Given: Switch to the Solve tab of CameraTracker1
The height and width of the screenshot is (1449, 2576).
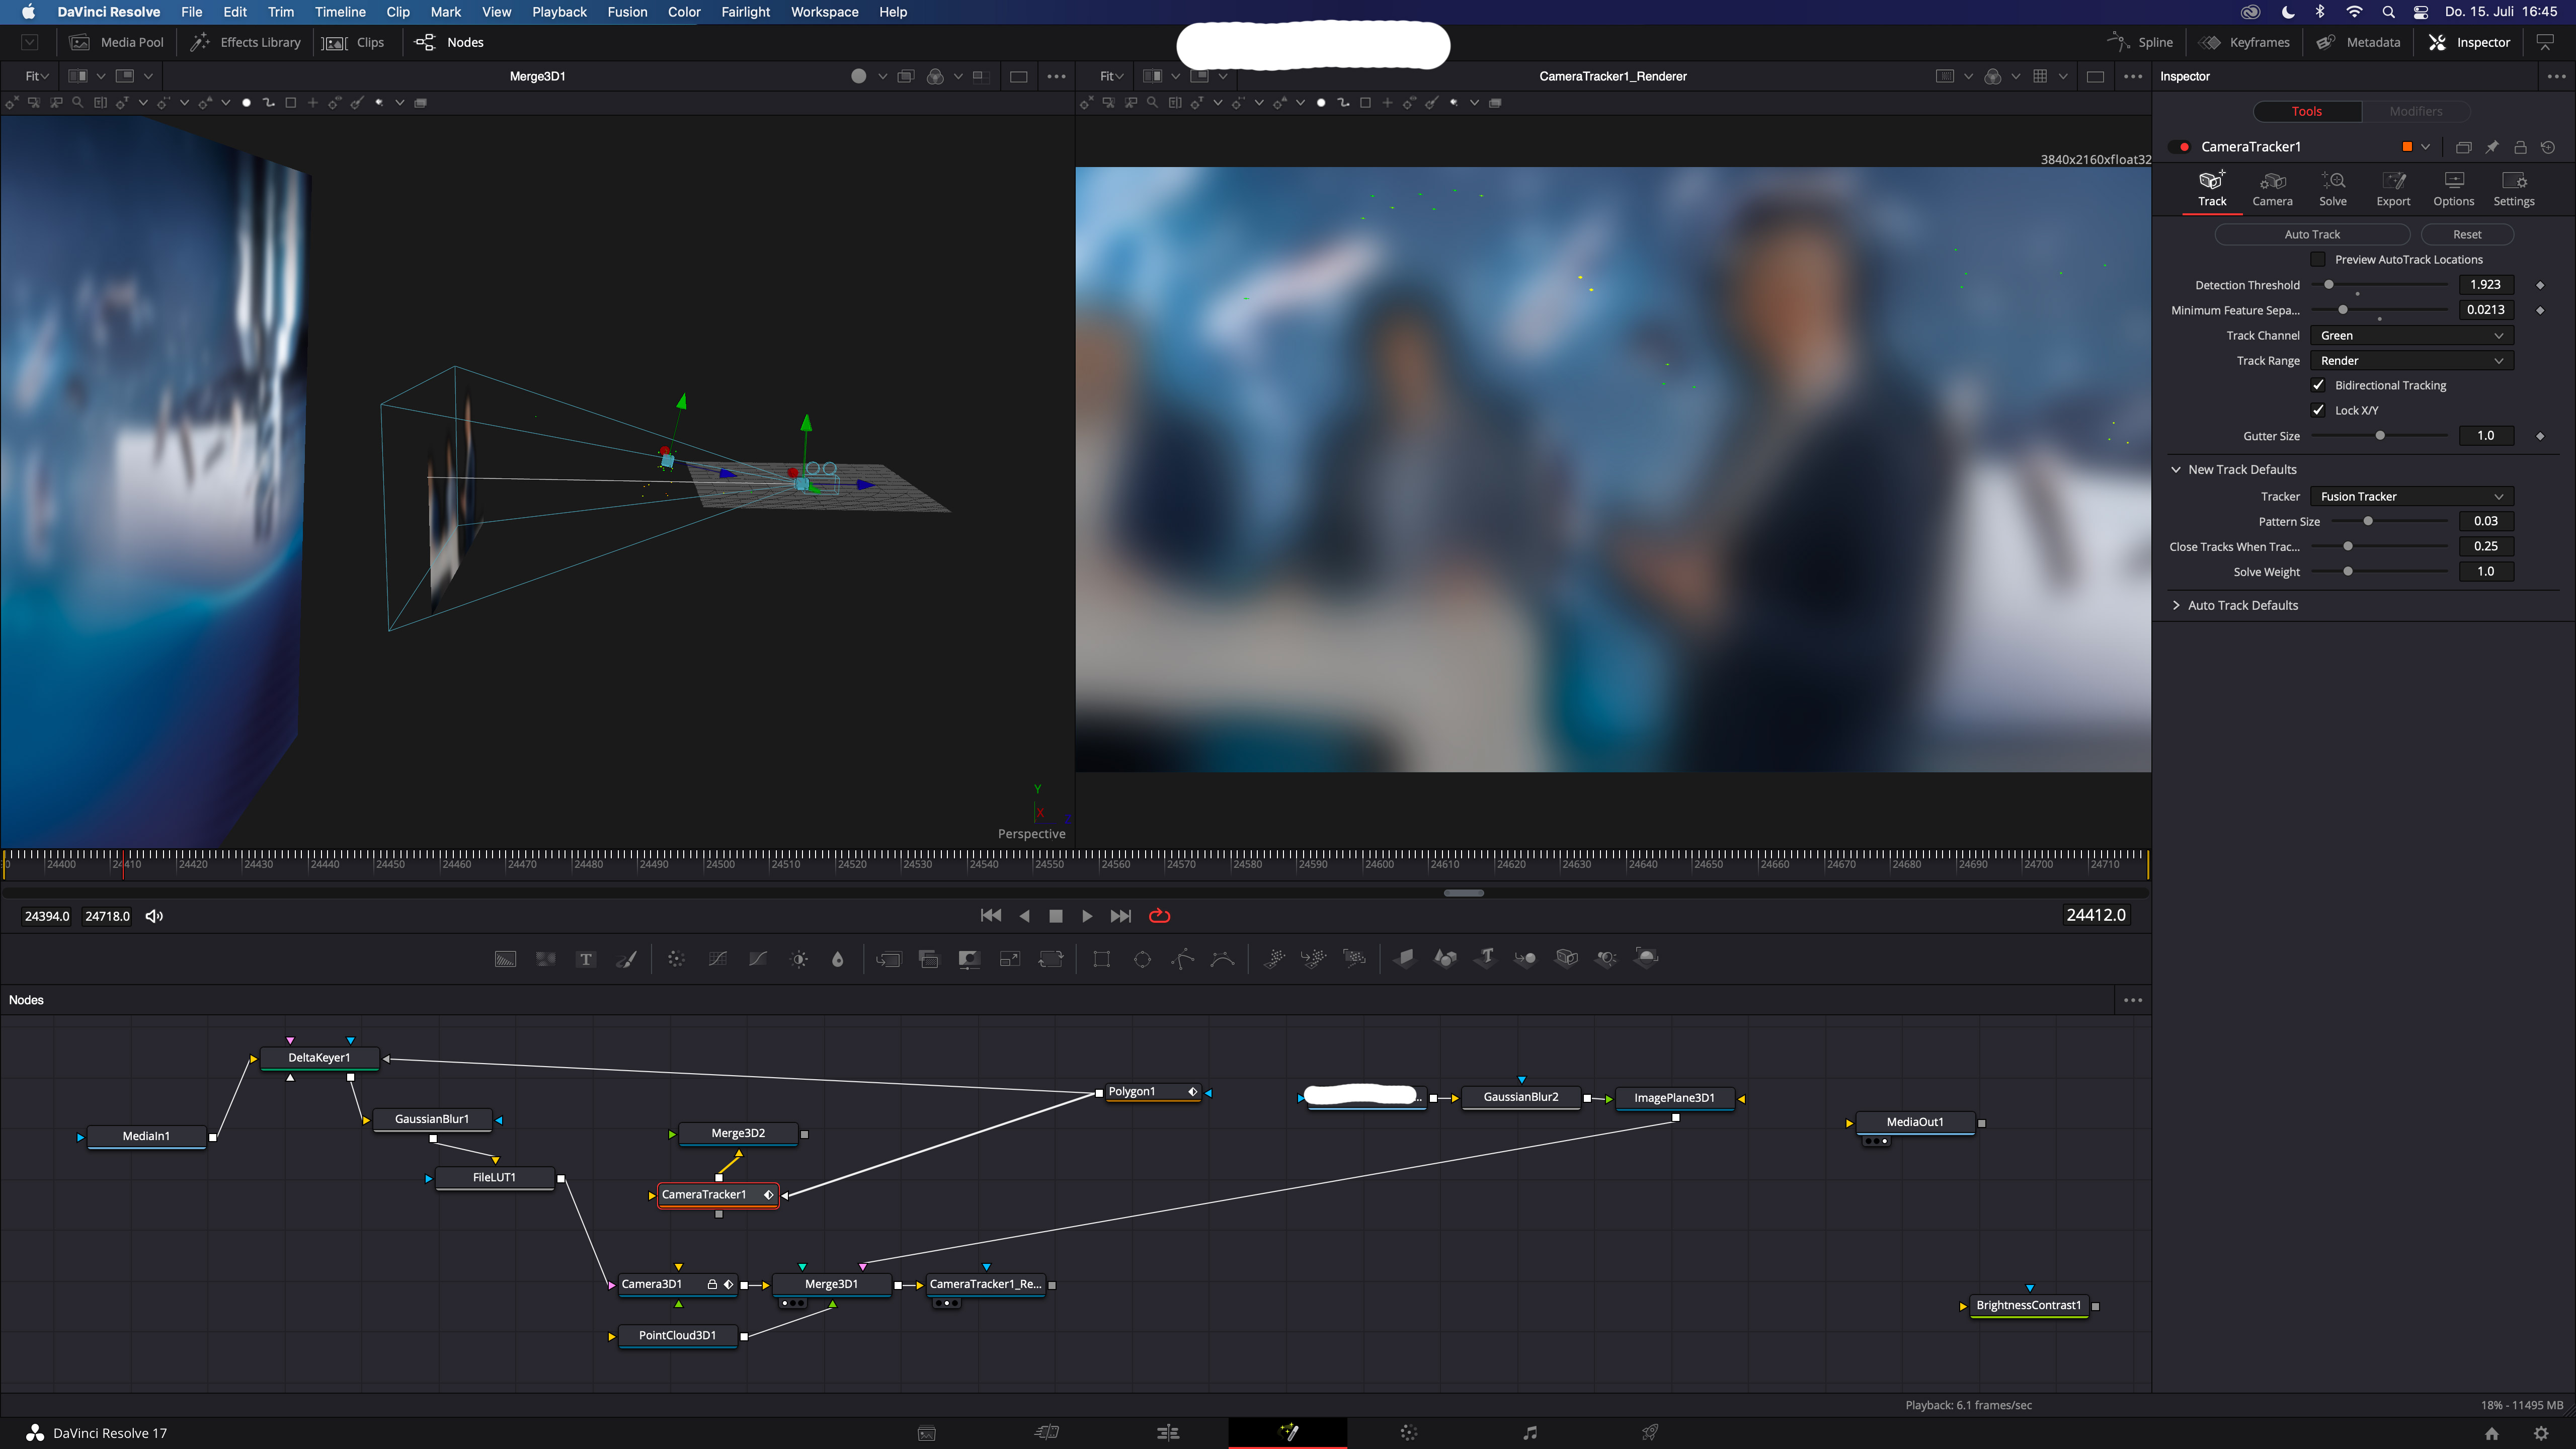Looking at the screenshot, I should (2332, 189).
